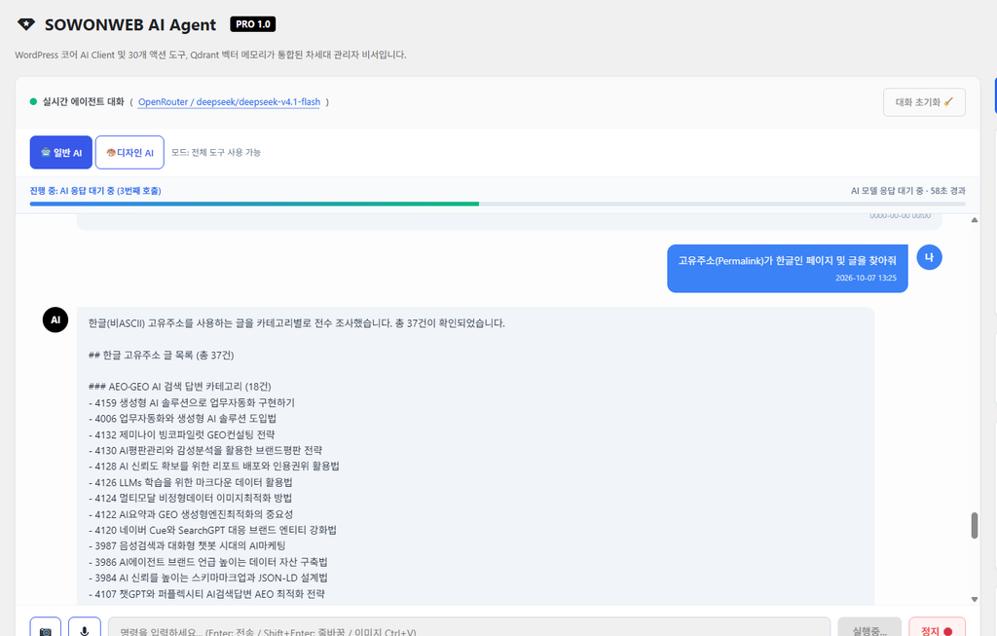Click the 대화 초기화 reset button

click(924, 101)
